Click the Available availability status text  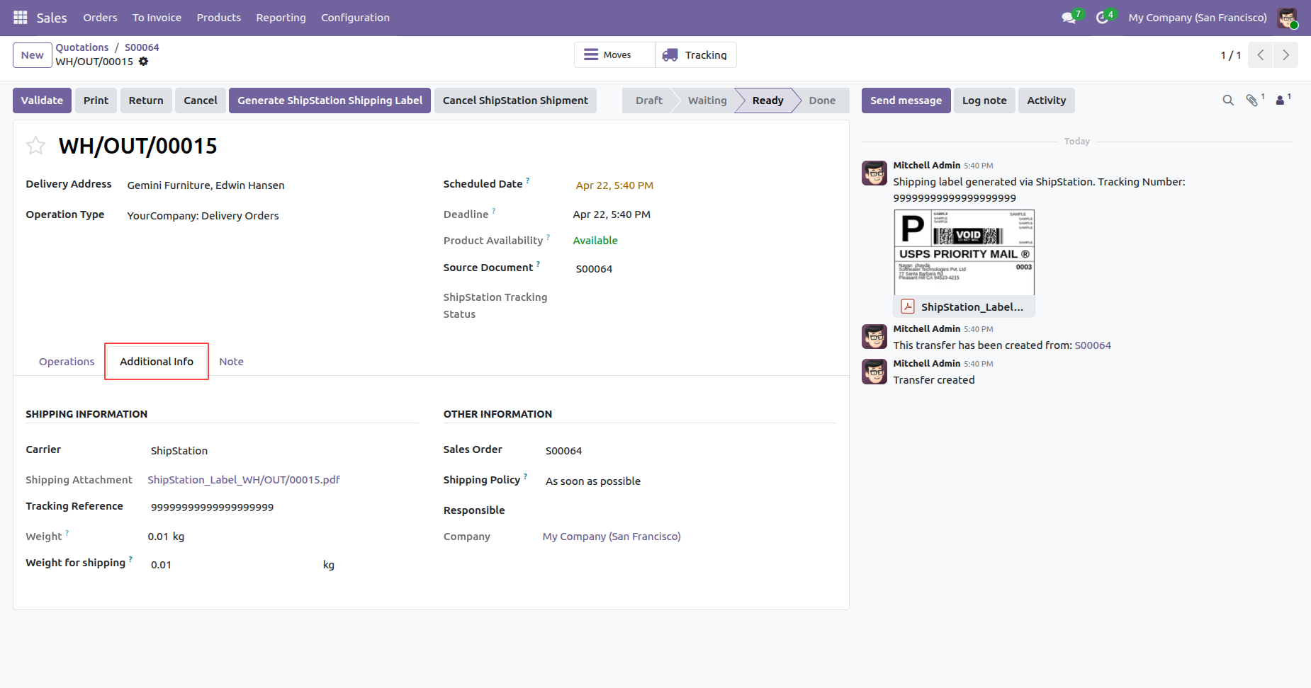tap(595, 241)
